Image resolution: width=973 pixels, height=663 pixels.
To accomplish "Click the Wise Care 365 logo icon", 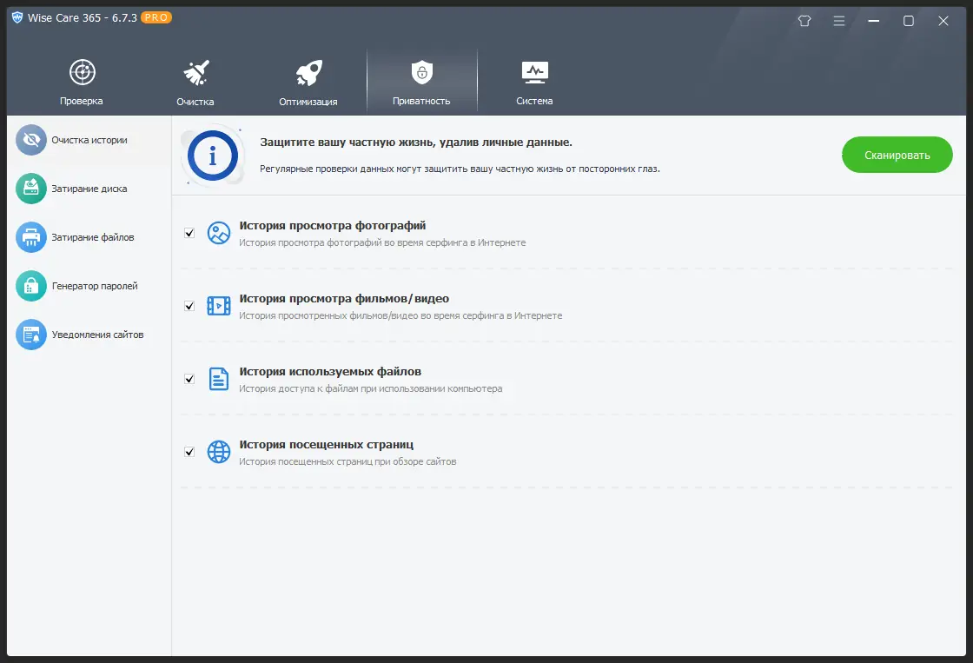I will 17,17.
